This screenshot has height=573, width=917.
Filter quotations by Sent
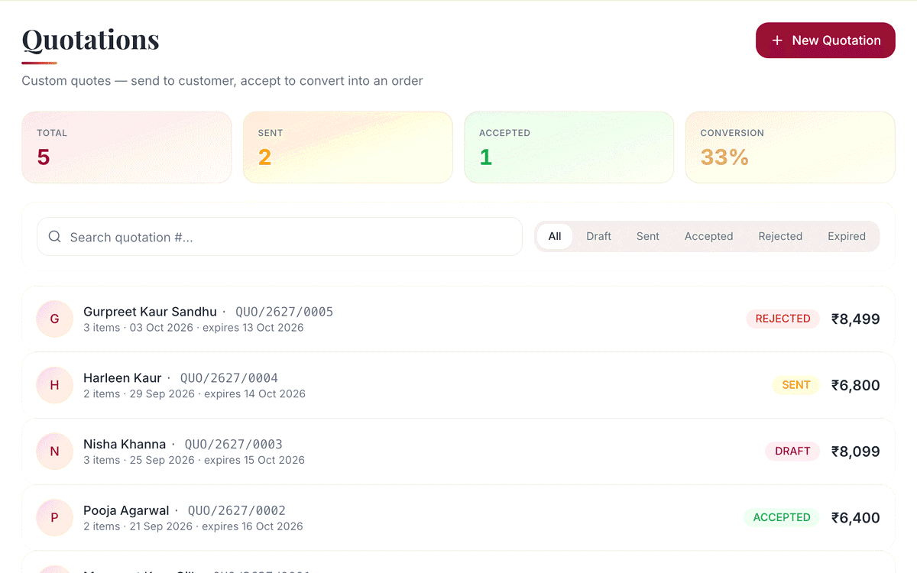pyautogui.click(x=648, y=237)
